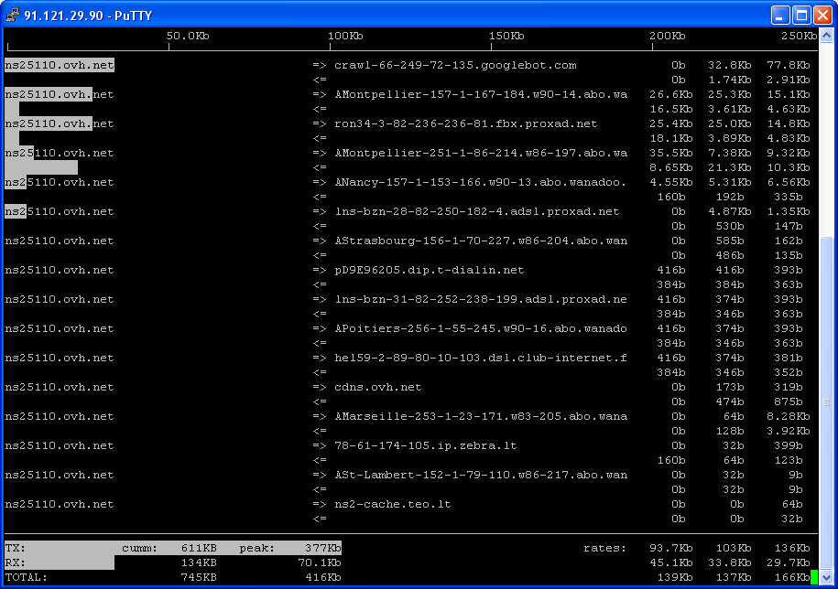Click the title text 91.121.29.90 - PuTTY

coord(88,16)
